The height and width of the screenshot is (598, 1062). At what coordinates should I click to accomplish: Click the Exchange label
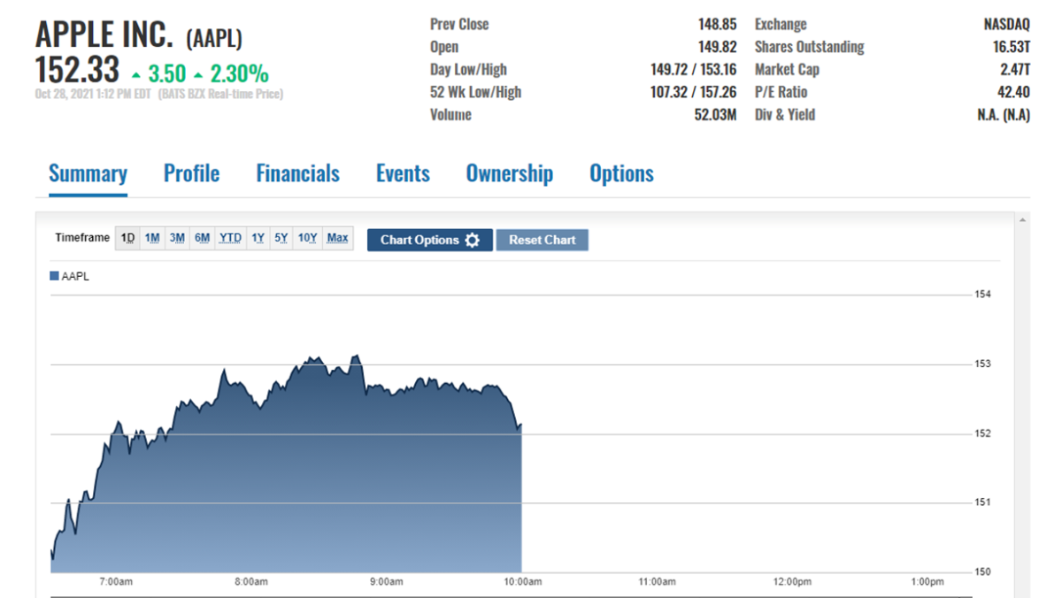pyautogui.click(x=781, y=25)
